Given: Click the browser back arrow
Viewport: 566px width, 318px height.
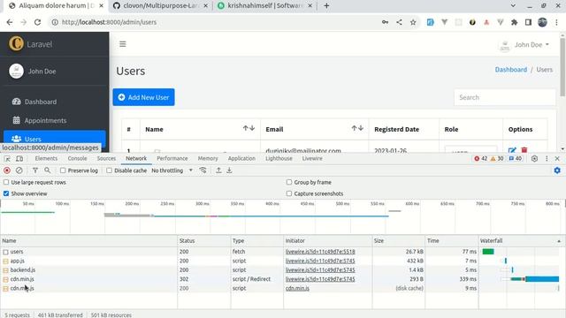Looking at the screenshot, I should tap(10, 22).
